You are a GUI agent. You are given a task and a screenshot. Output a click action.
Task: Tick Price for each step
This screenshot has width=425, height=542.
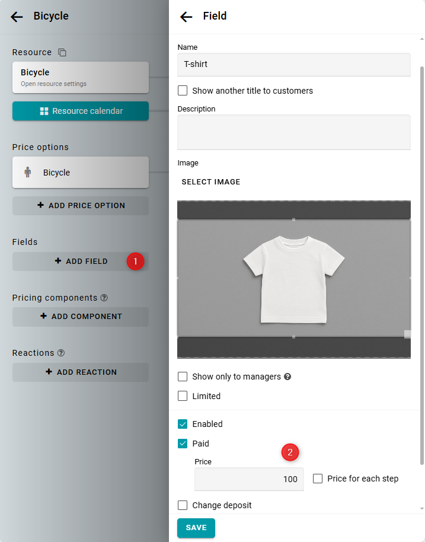point(318,479)
